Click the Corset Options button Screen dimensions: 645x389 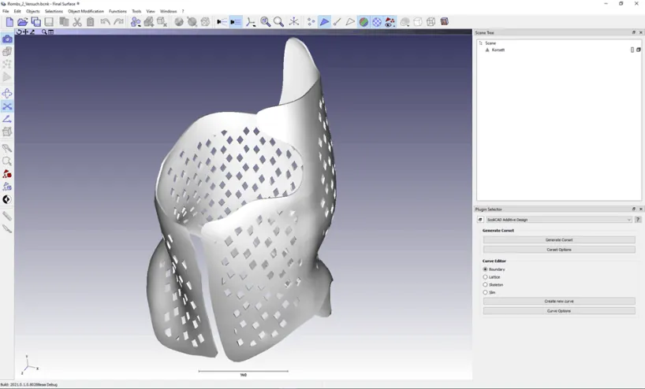point(559,250)
